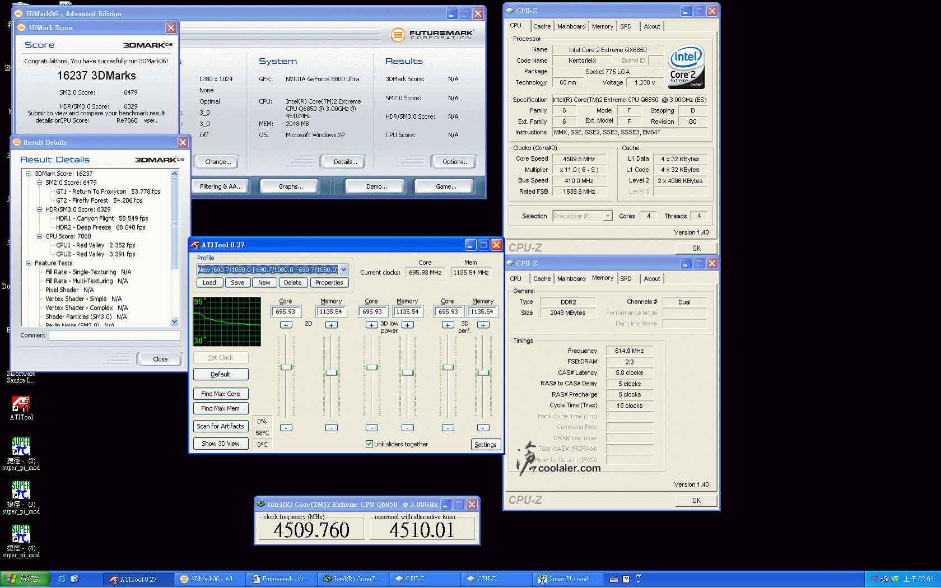Click the 3DMark Score window title icon
This screenshot has height=588, width=941.
tap(21, 27)
